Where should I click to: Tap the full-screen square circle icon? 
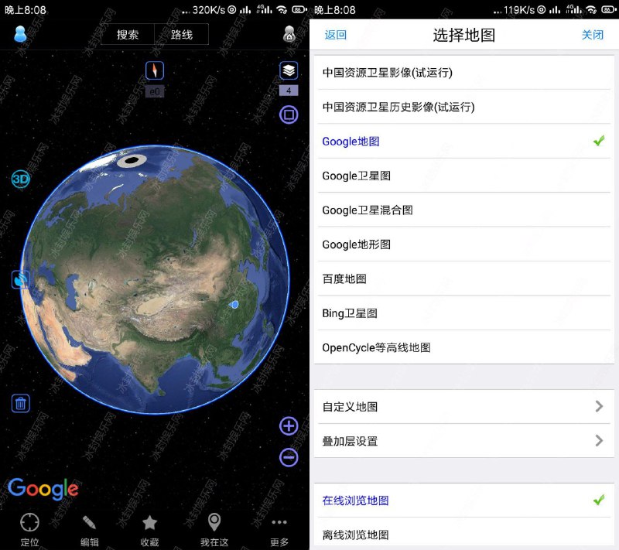coord(289,114)
